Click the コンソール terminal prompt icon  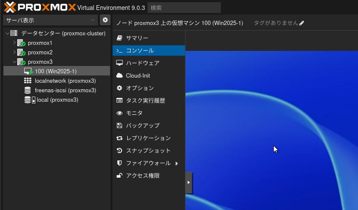click(x=119, y=51)
